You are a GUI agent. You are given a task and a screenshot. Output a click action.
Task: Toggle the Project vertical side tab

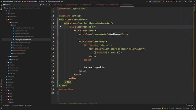point(1,7)
